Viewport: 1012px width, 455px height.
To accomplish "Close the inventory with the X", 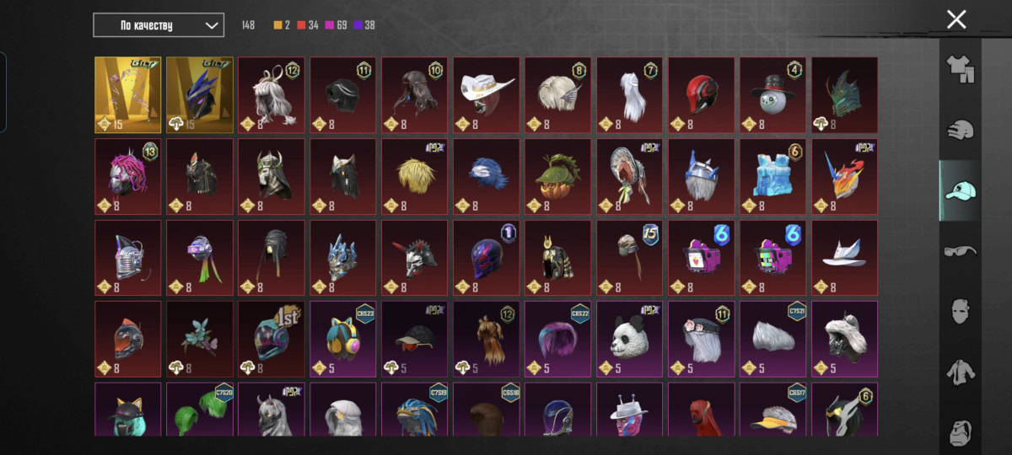I will (x=956, y=19).
